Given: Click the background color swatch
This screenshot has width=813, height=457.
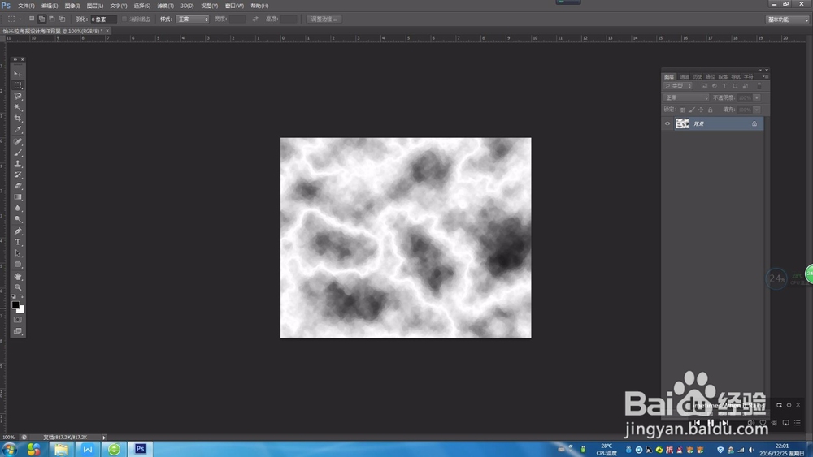Looking at the screenshot, I should click(x=21, y=309).
